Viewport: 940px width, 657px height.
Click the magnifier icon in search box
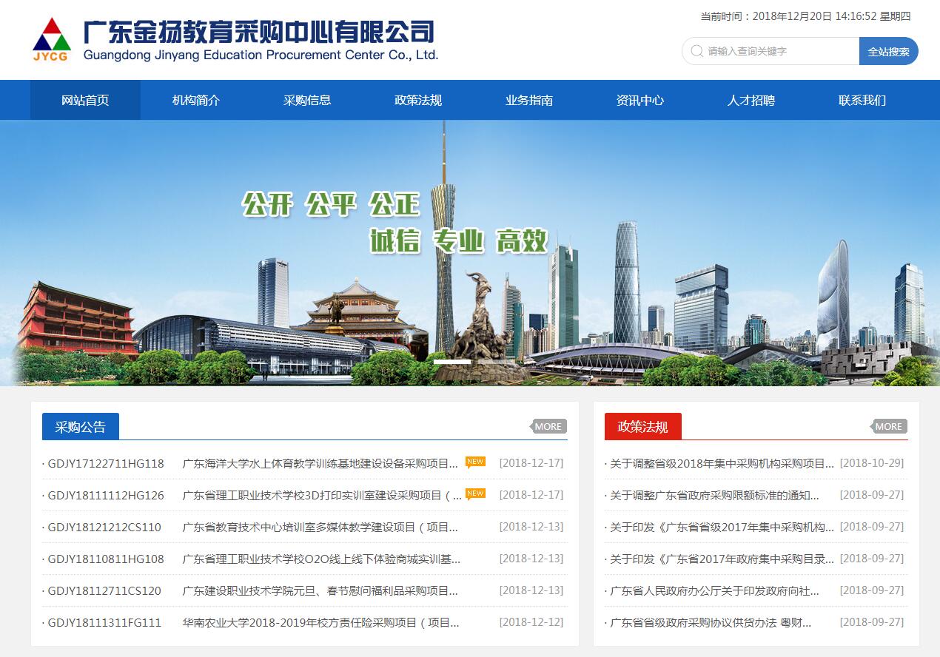[696, 51]
